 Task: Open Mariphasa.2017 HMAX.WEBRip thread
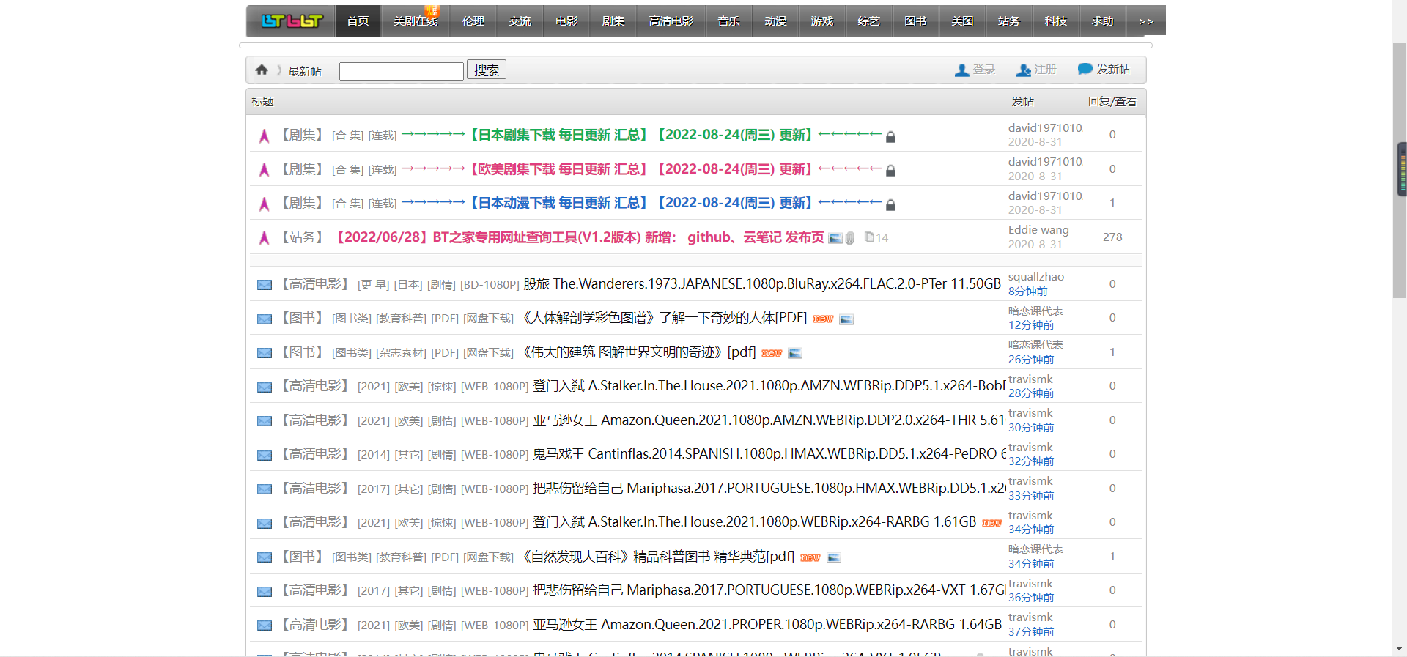coord(769,489)
